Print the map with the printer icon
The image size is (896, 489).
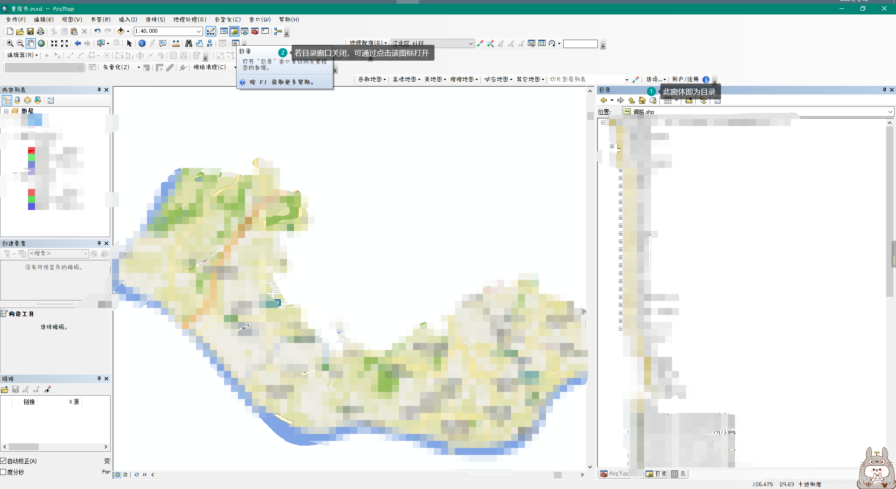(41, 31)
